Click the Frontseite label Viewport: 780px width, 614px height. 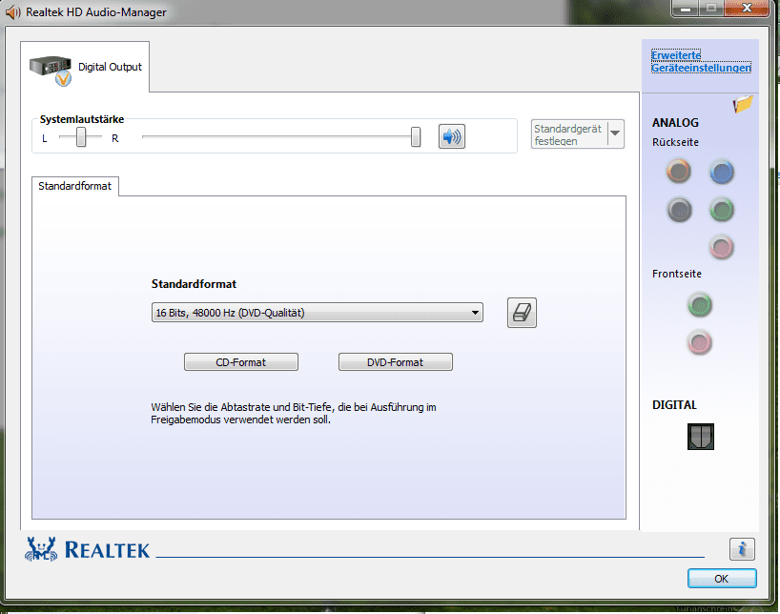[x=676, y=274]
